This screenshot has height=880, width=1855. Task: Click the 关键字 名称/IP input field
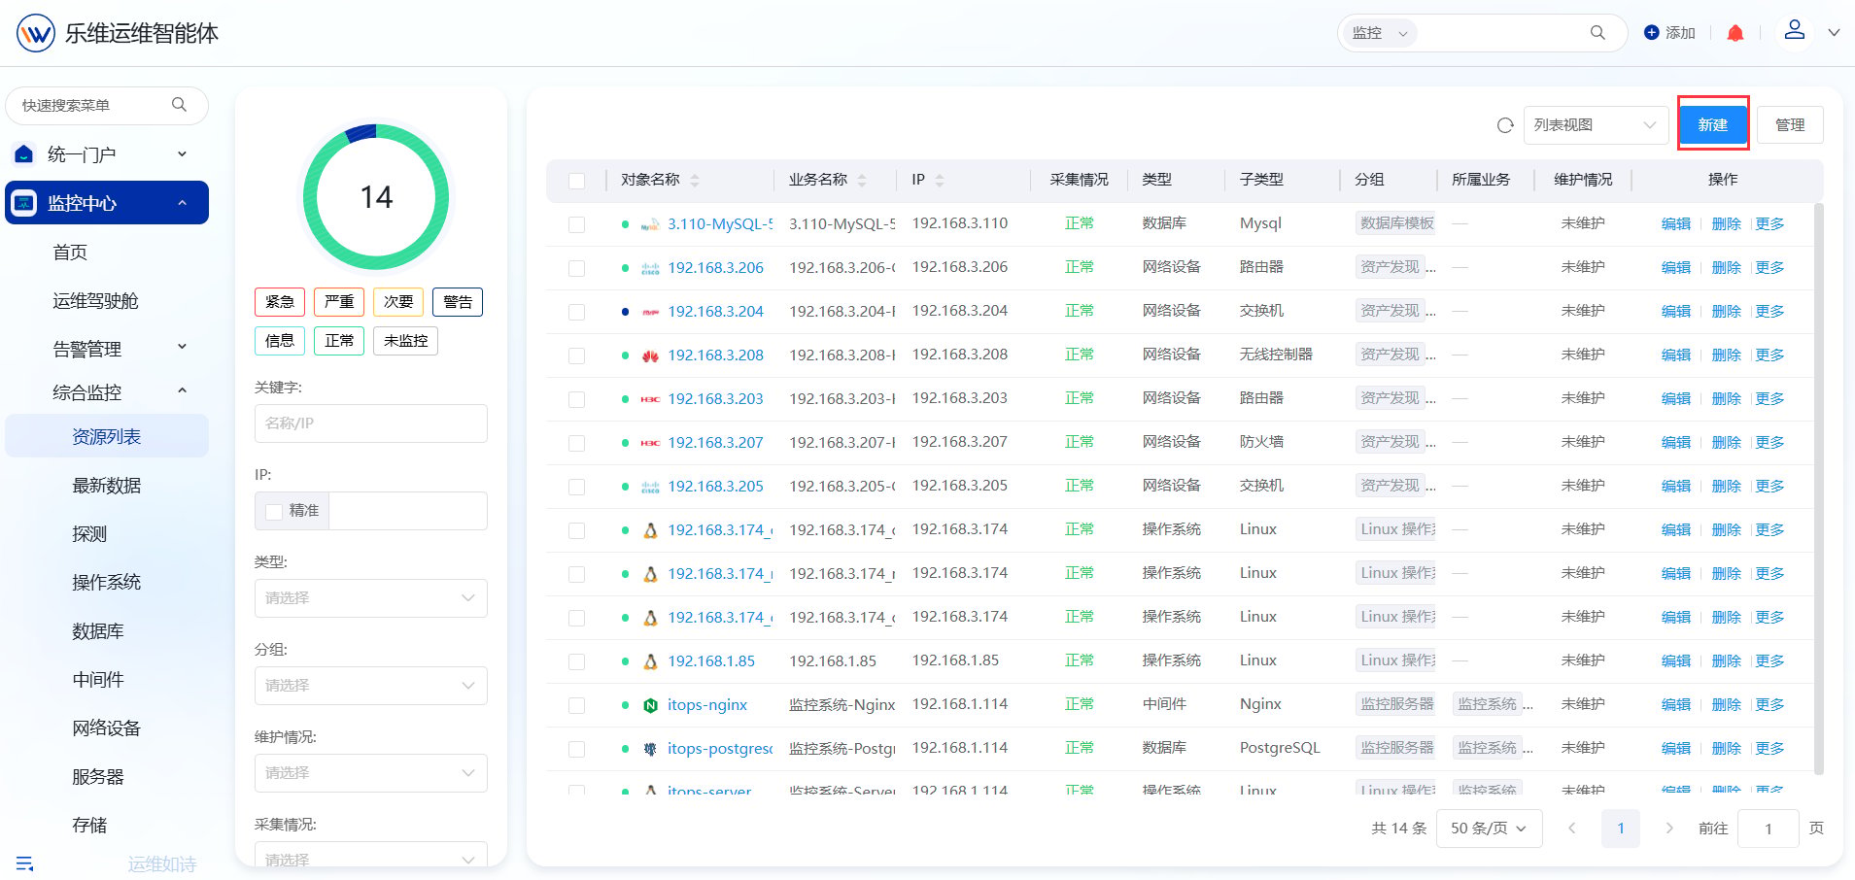tap(371, 423)
